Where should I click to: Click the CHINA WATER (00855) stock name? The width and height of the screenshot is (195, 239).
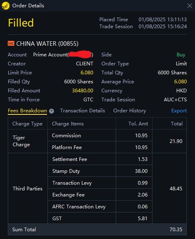point(47,44)
